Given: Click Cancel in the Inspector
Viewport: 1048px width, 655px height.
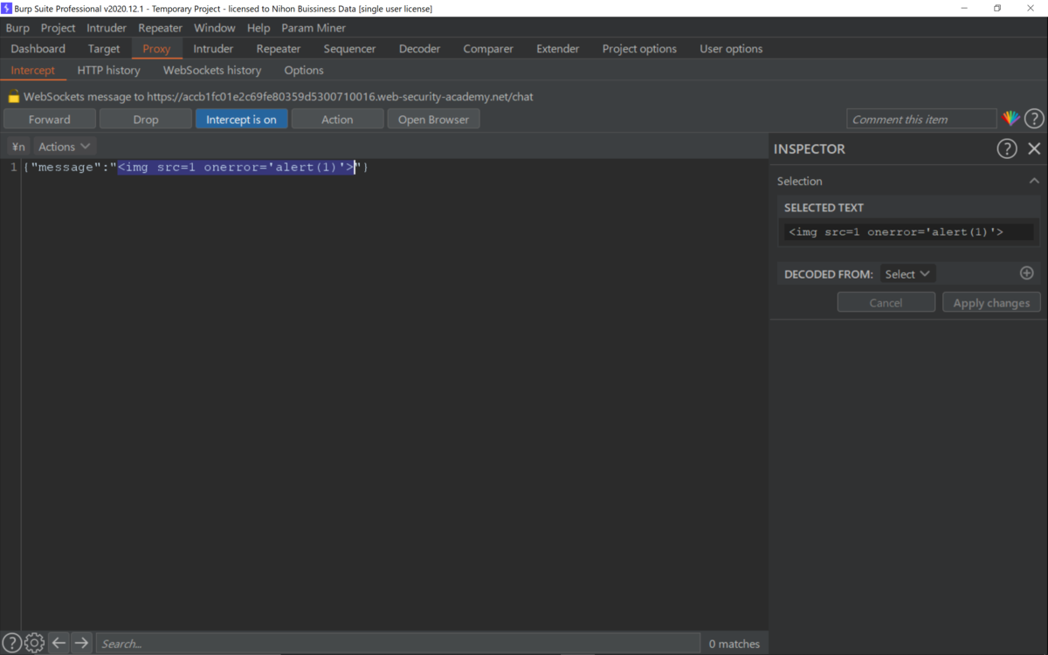Looking at the screenshot, I should [x=886, y=302].
